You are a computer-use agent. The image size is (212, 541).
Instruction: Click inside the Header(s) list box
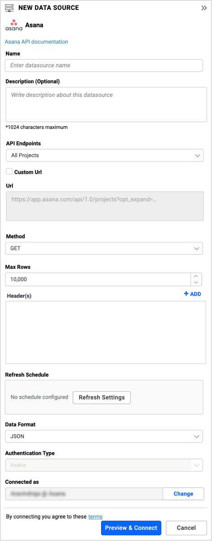click(x=106, y=332)
